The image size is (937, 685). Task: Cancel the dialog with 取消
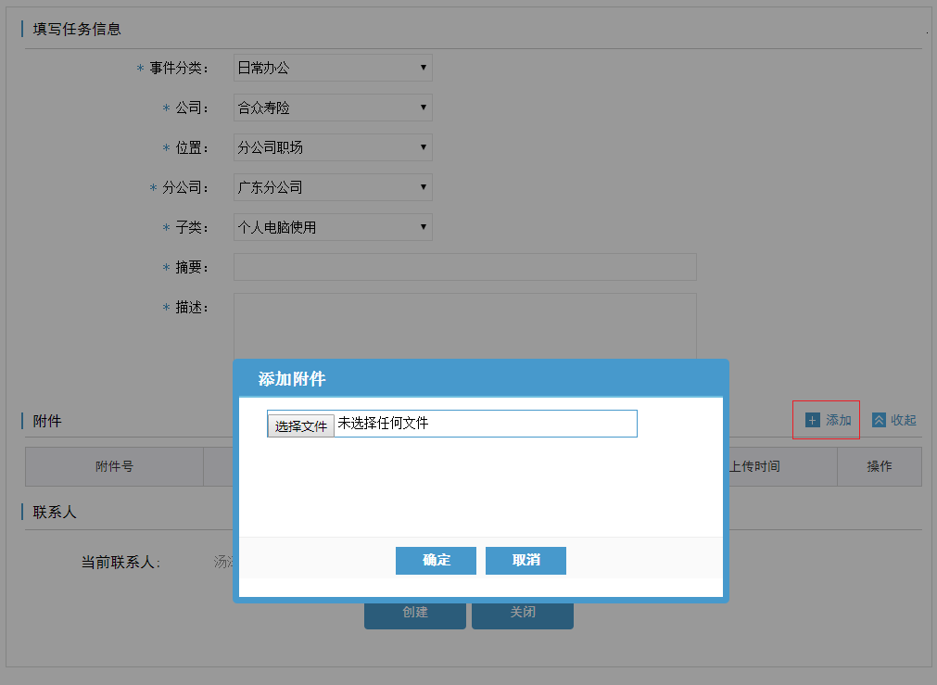coord(525,561)
